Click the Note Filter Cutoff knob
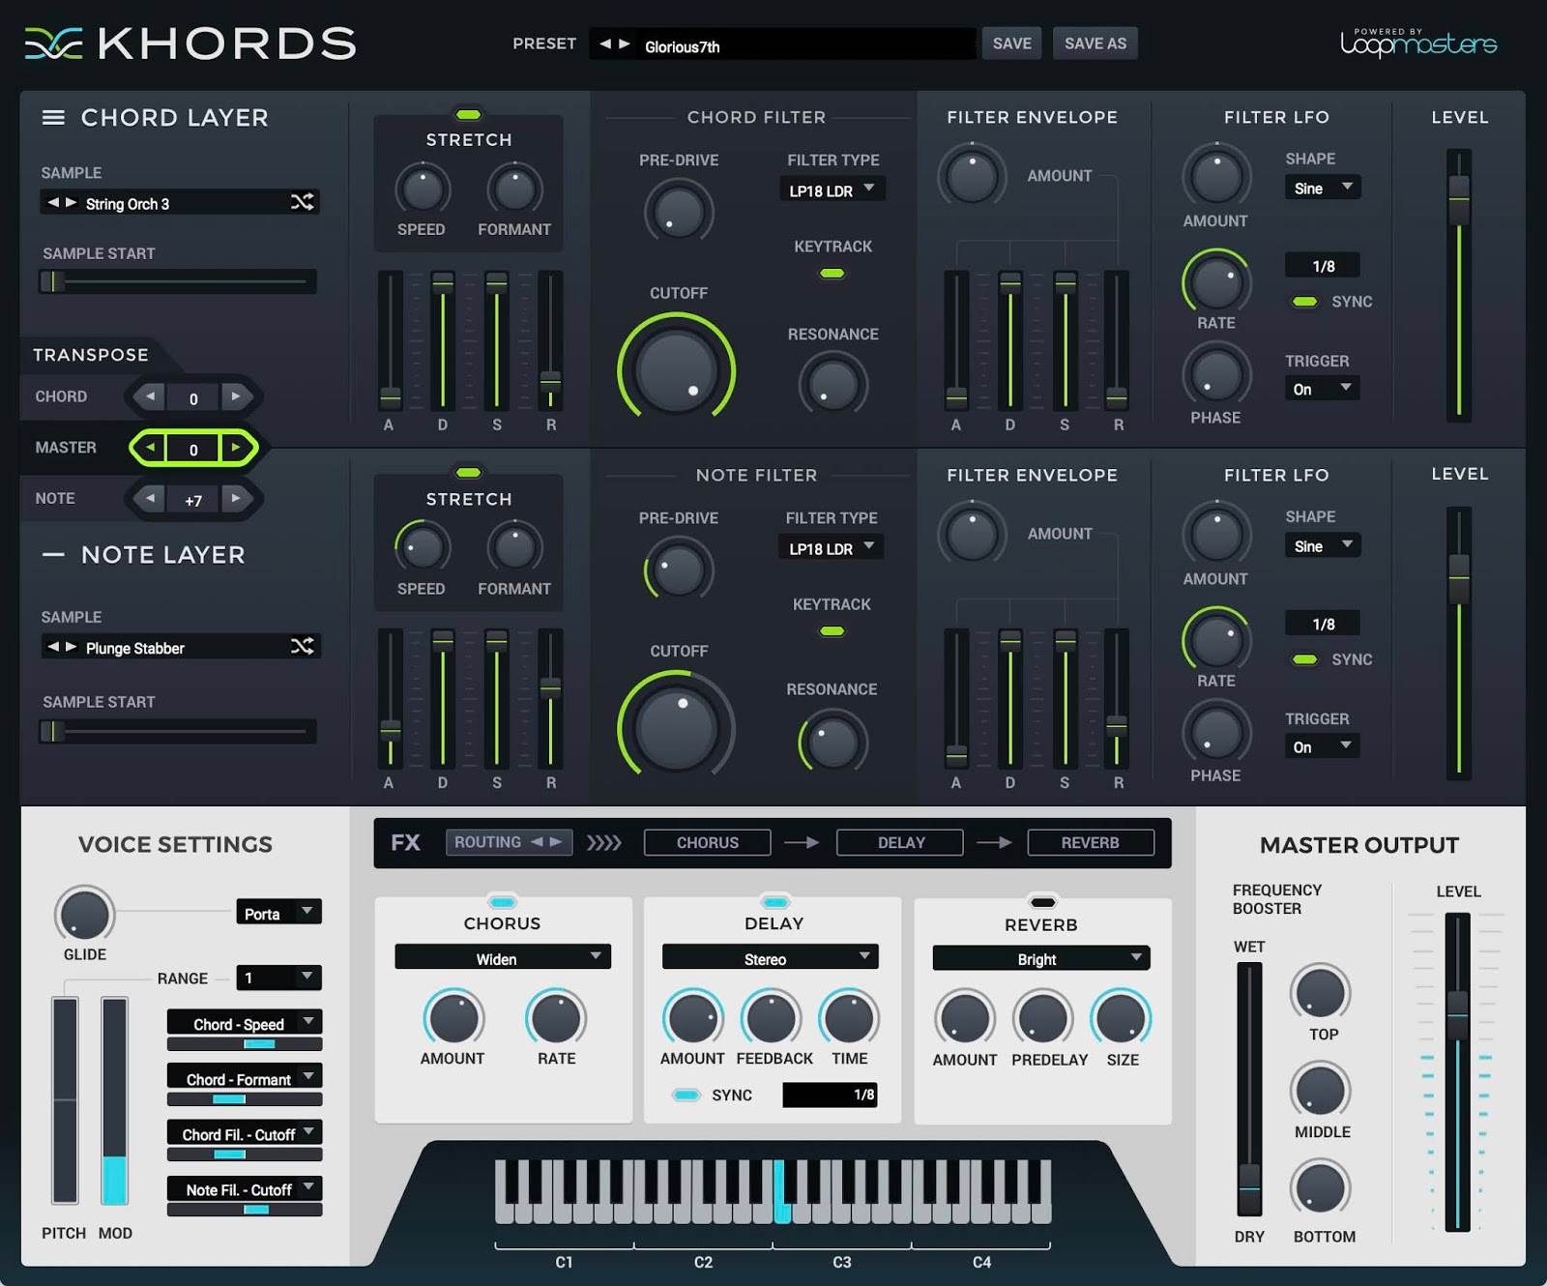Image resolution: width=1547 pixels, height=1286 pixels. (x=677, y=726)
